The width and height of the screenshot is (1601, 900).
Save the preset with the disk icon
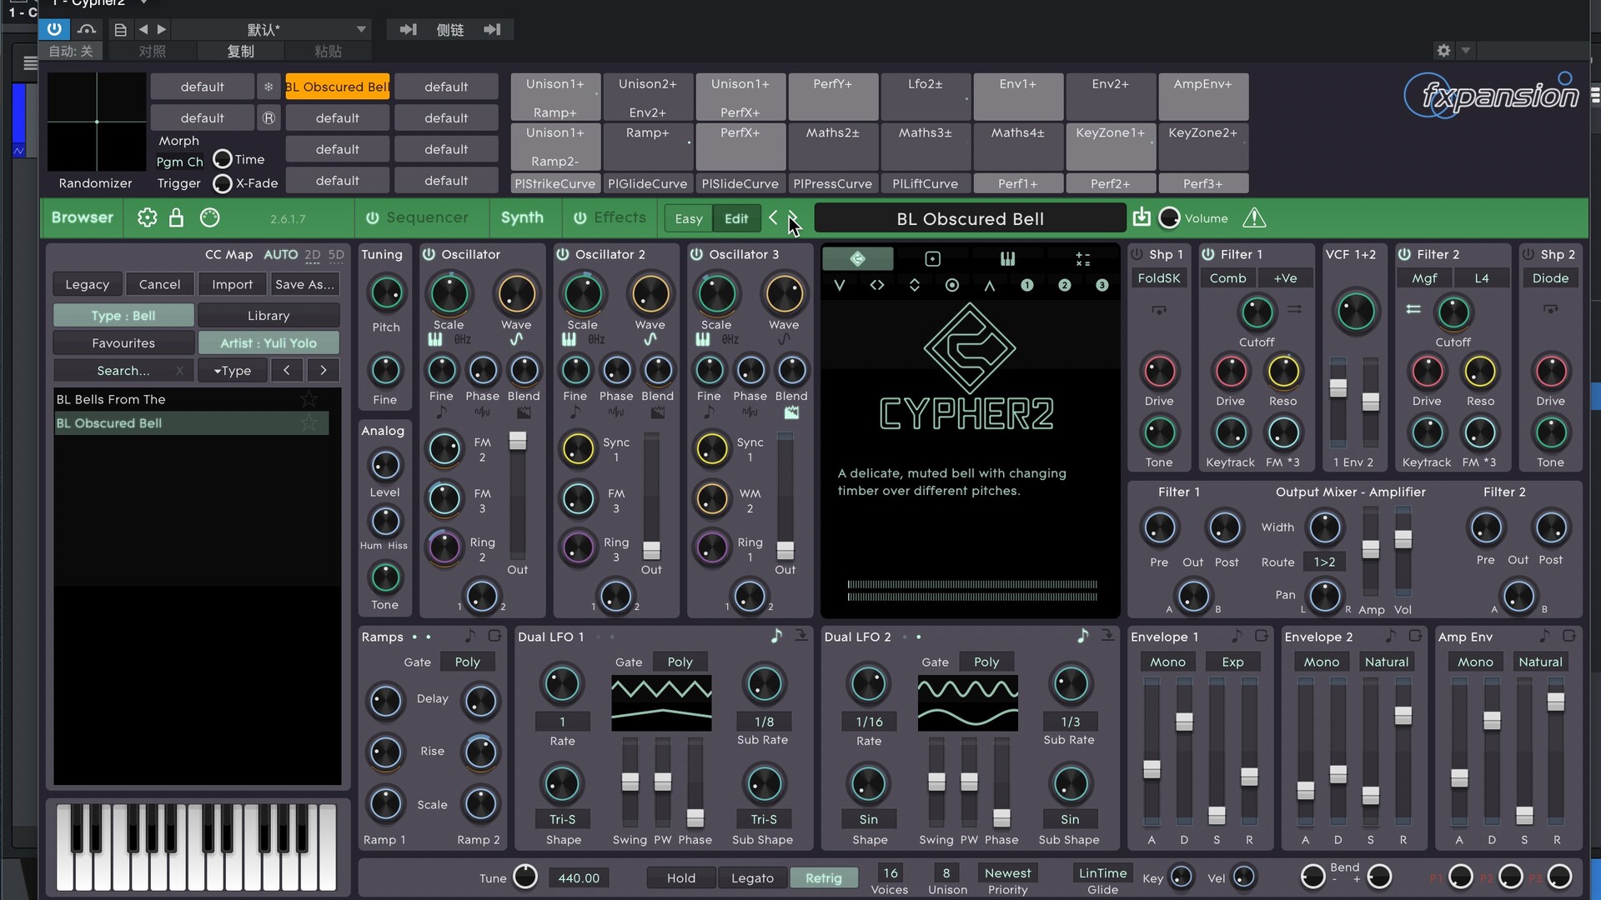pos(1142,217)
